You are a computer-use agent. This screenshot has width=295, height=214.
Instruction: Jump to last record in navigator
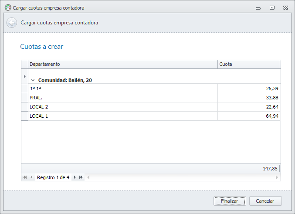coord(81,177)
